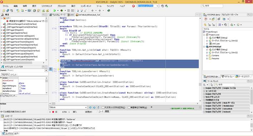
Task: Select DATABUILDERAXLibLB_TLB editor tab
Action: point(88,15)
